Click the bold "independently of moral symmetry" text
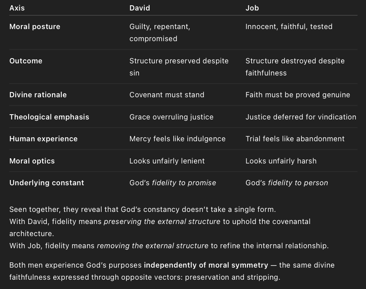366x289 pixels. click(206, 265)
